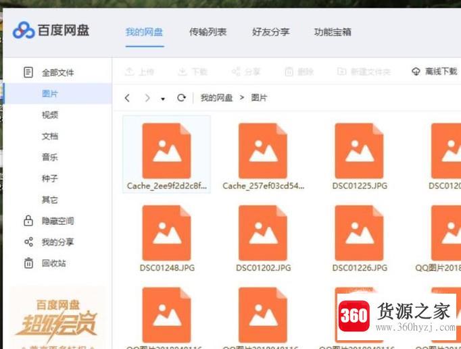Click the DSC01225.JPG file name
Screen dimensions: 461x349
[x=360, y=186]
